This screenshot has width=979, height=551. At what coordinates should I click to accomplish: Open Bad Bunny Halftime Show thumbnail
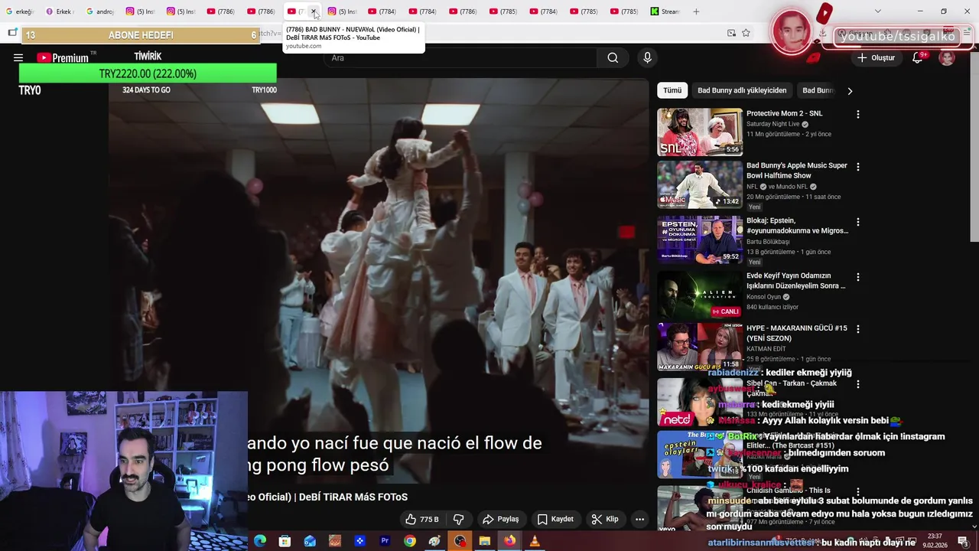[700, 184]
